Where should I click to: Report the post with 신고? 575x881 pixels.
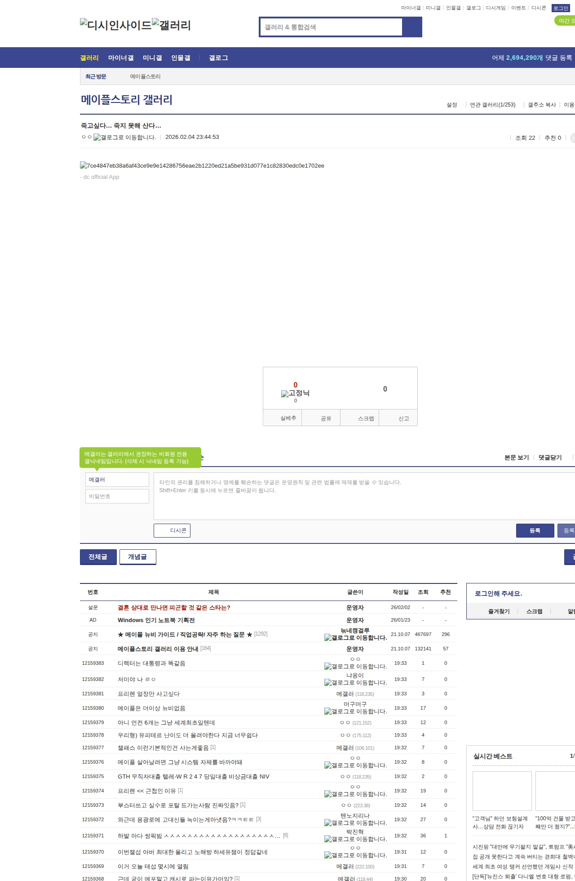pos(398,418)
